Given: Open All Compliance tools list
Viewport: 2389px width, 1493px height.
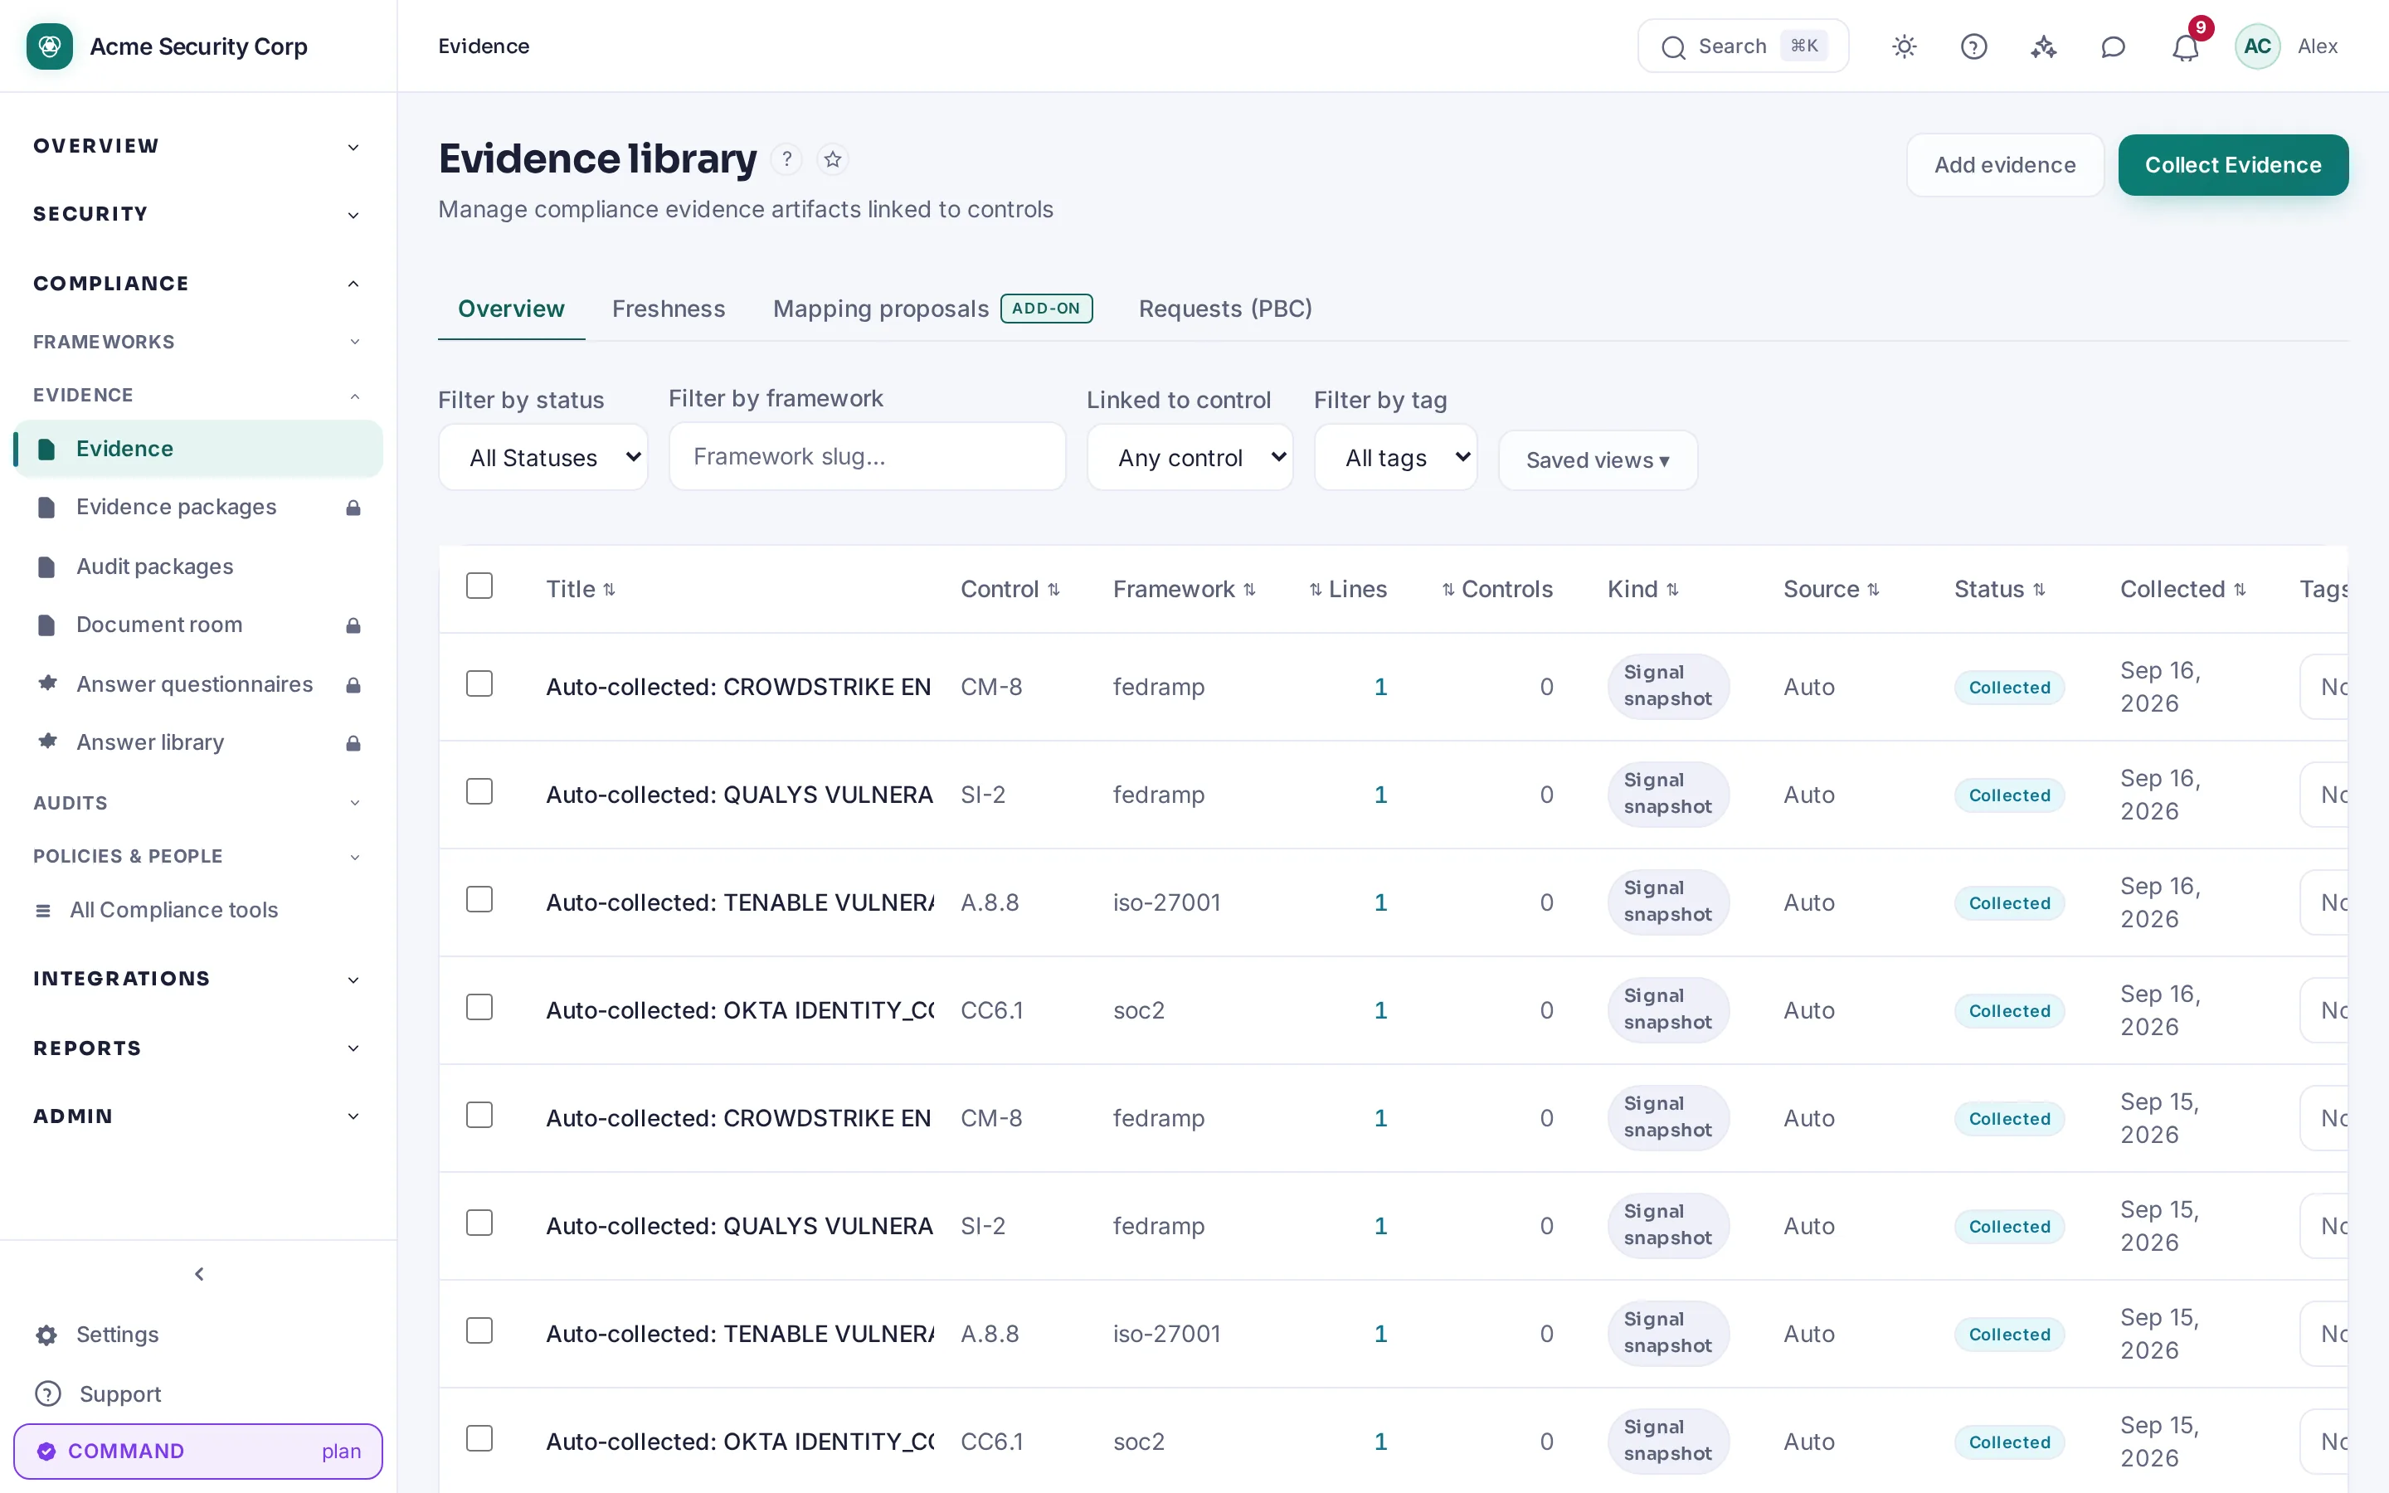Looking at the screenshot, I should [198, 911].
